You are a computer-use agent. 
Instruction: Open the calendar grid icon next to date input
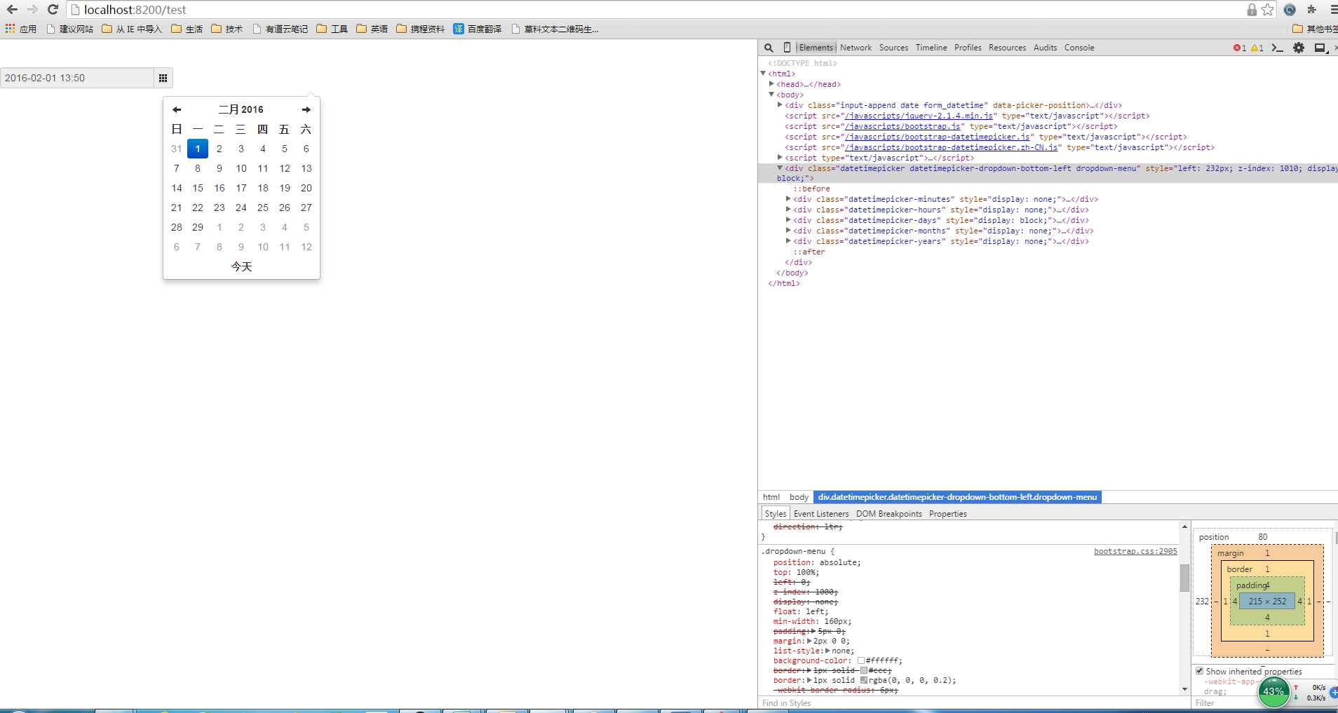163,78
